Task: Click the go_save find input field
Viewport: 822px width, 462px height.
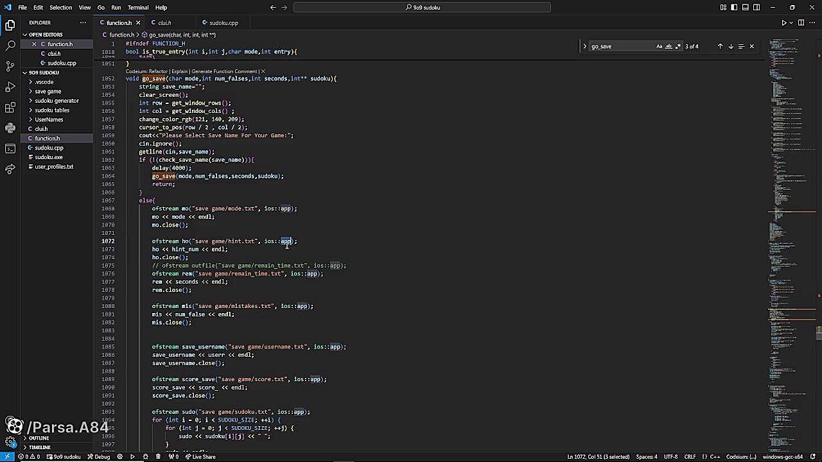Action: click(x=620, y=46)
